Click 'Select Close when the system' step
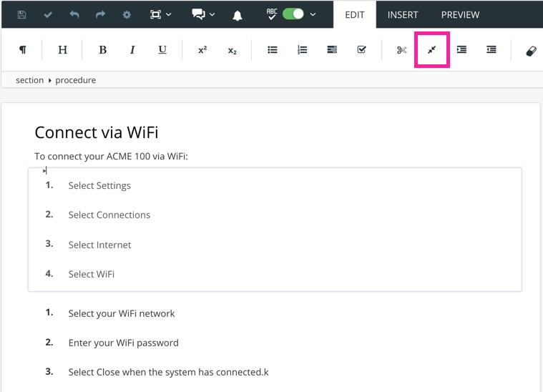The width and height of the screenshot is (543, 392). pyautogui.click(x=168, y=372)
